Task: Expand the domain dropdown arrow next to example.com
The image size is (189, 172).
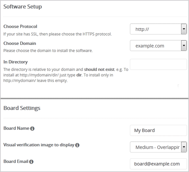Action: (184, 45)
